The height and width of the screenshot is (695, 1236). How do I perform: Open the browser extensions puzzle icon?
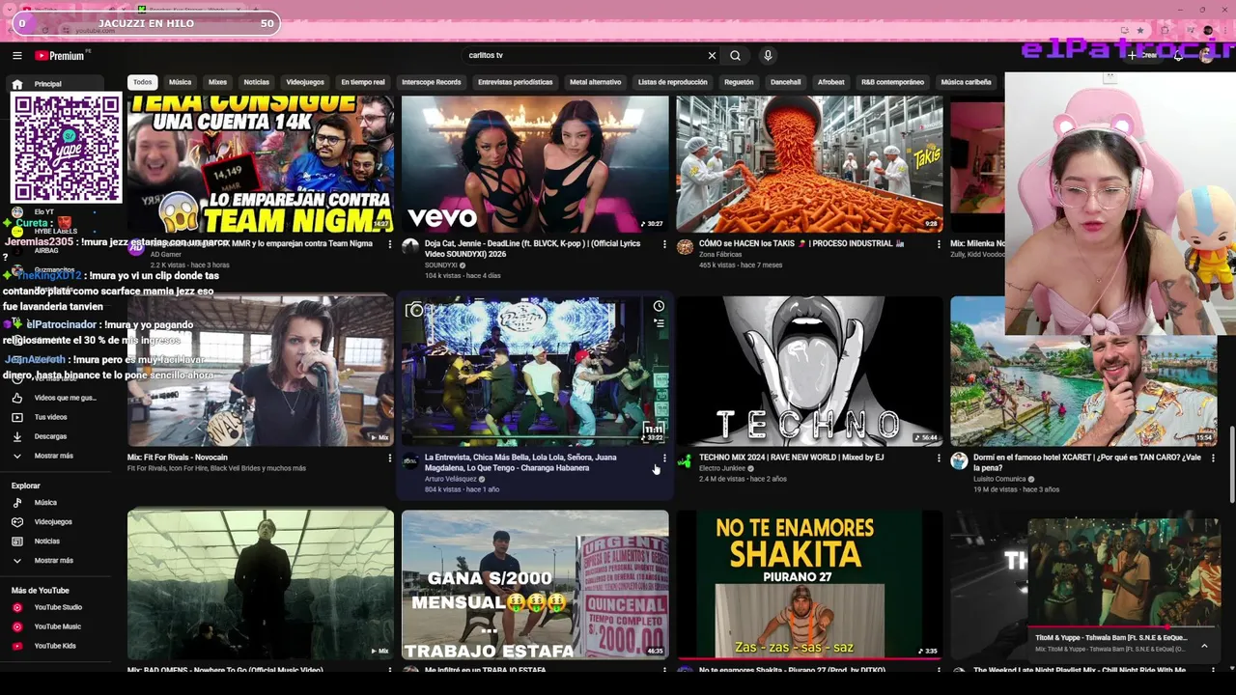[1166, 30]
